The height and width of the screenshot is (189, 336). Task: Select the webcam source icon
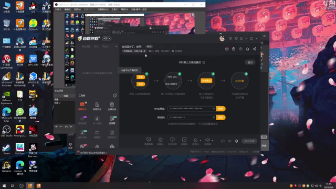pos(160,140)
